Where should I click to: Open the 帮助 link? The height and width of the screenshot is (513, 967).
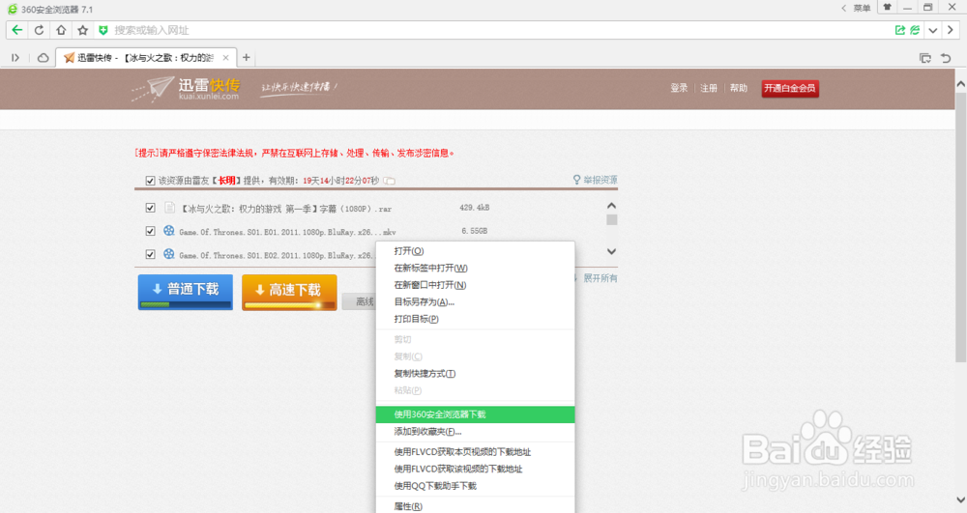pos(738,88)
